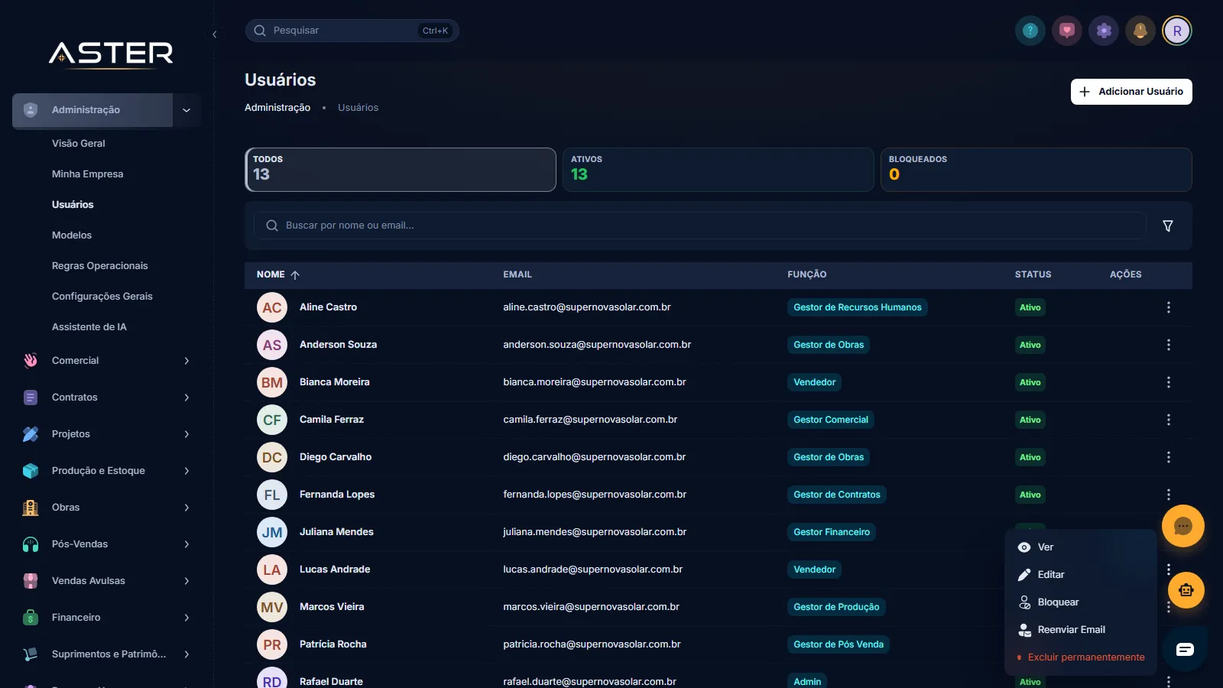Expand the Produção e Estoque menu
The width and height of the screenshot is (1223, 688).
107,471
